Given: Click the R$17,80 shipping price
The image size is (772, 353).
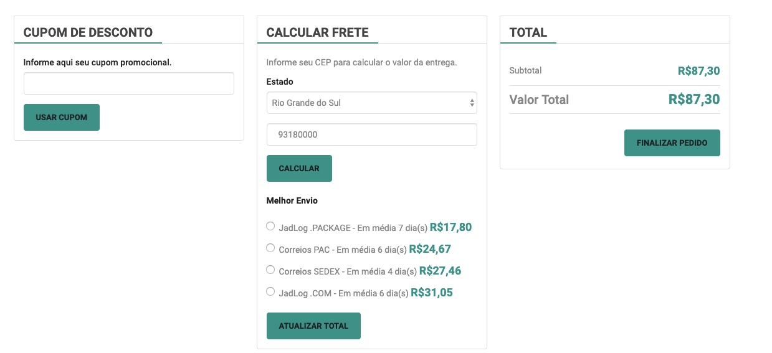Looking at the screenshot, I should (450, 227).
